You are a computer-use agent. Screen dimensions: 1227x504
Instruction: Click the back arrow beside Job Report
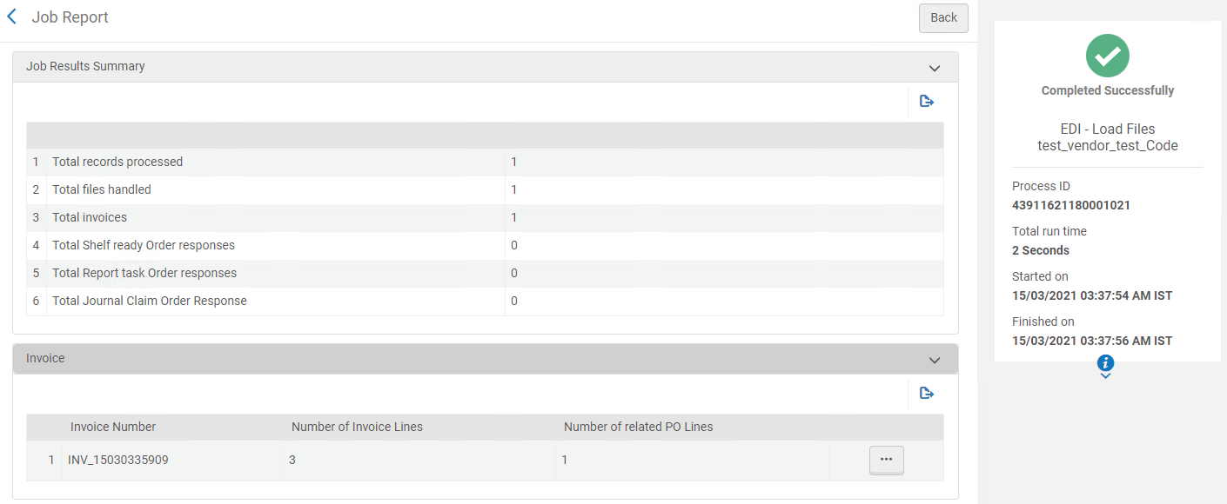[12, 17]
